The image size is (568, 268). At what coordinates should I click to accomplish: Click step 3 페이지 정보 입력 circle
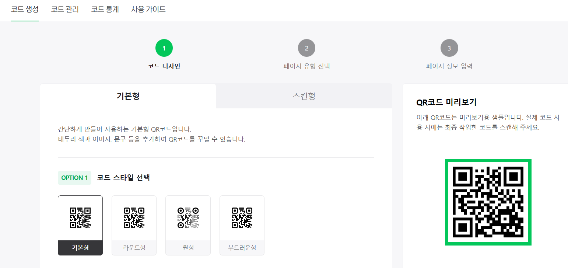449,48
